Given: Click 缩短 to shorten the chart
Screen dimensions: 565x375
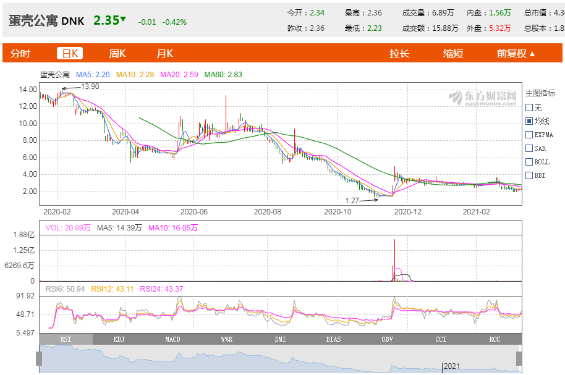Looking at the screenshot, I should coord(453,53).
